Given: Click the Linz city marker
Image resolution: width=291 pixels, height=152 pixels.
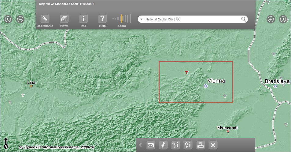Looking at the screenshot, I should pos(31,86).
